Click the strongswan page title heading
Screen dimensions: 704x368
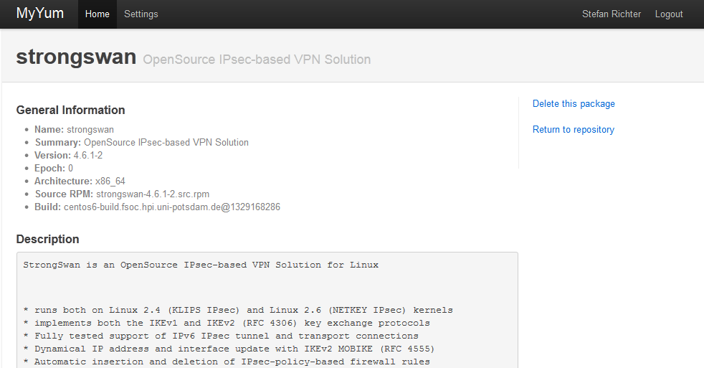(76, 57)
